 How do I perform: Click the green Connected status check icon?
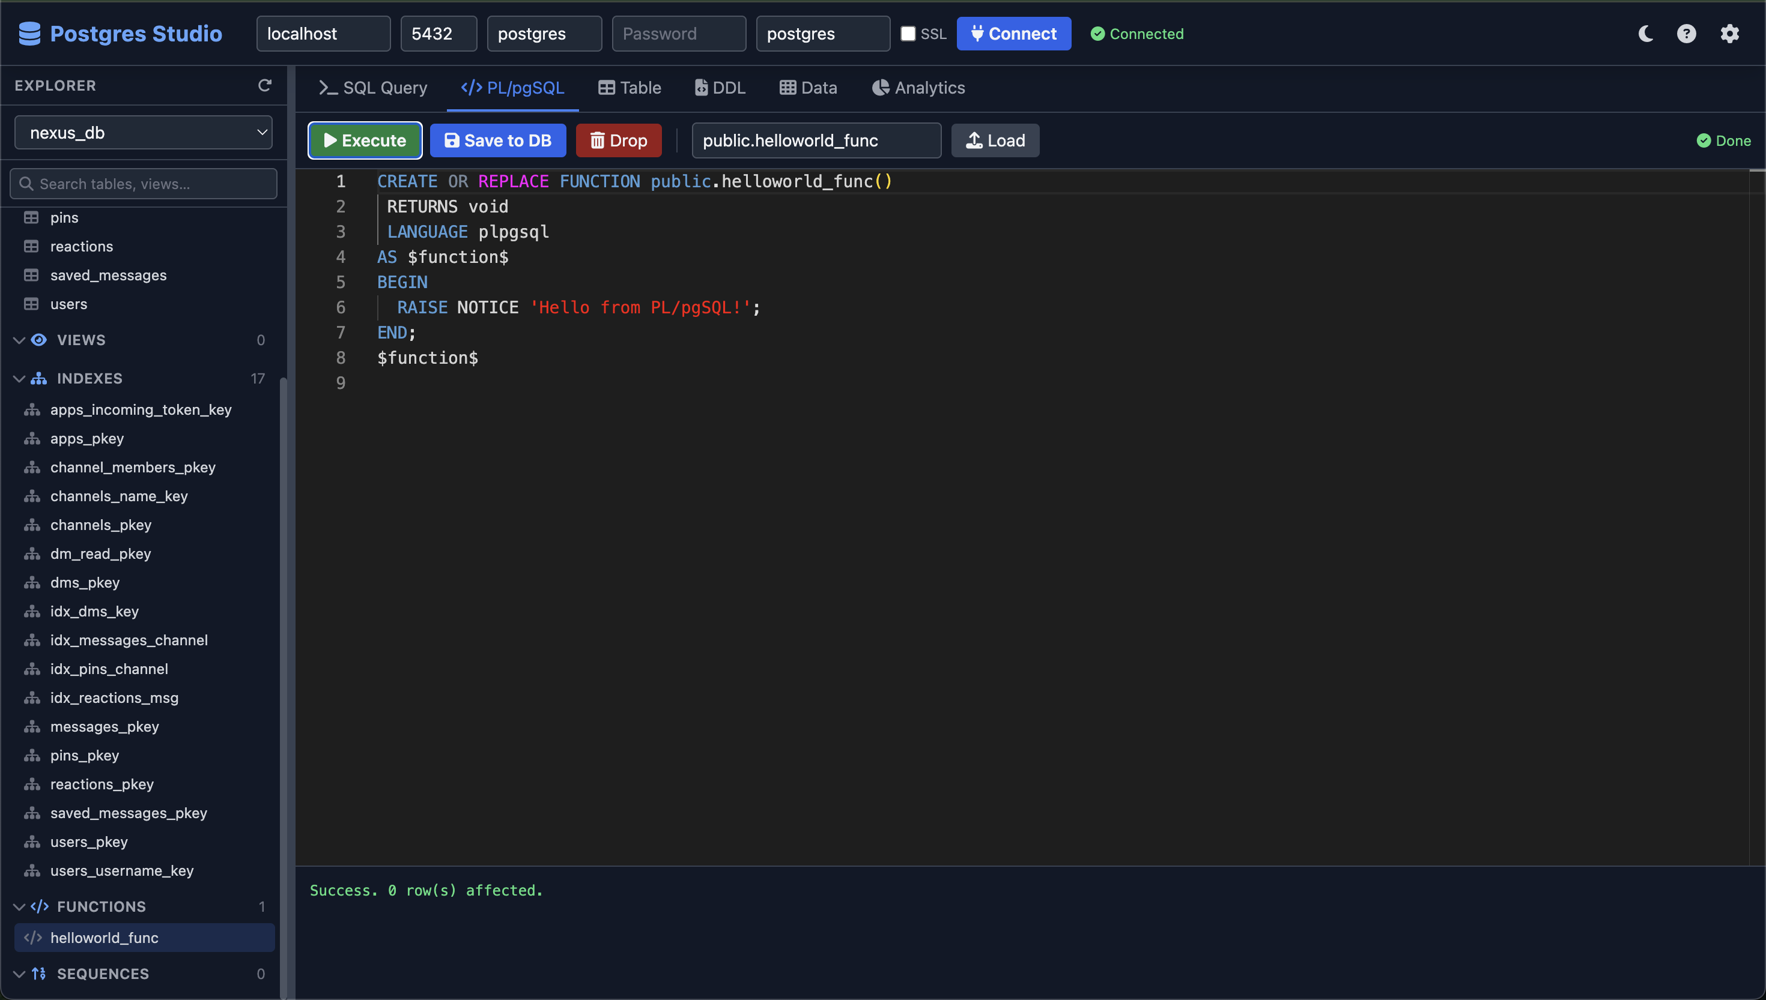tap(1097, 34)
